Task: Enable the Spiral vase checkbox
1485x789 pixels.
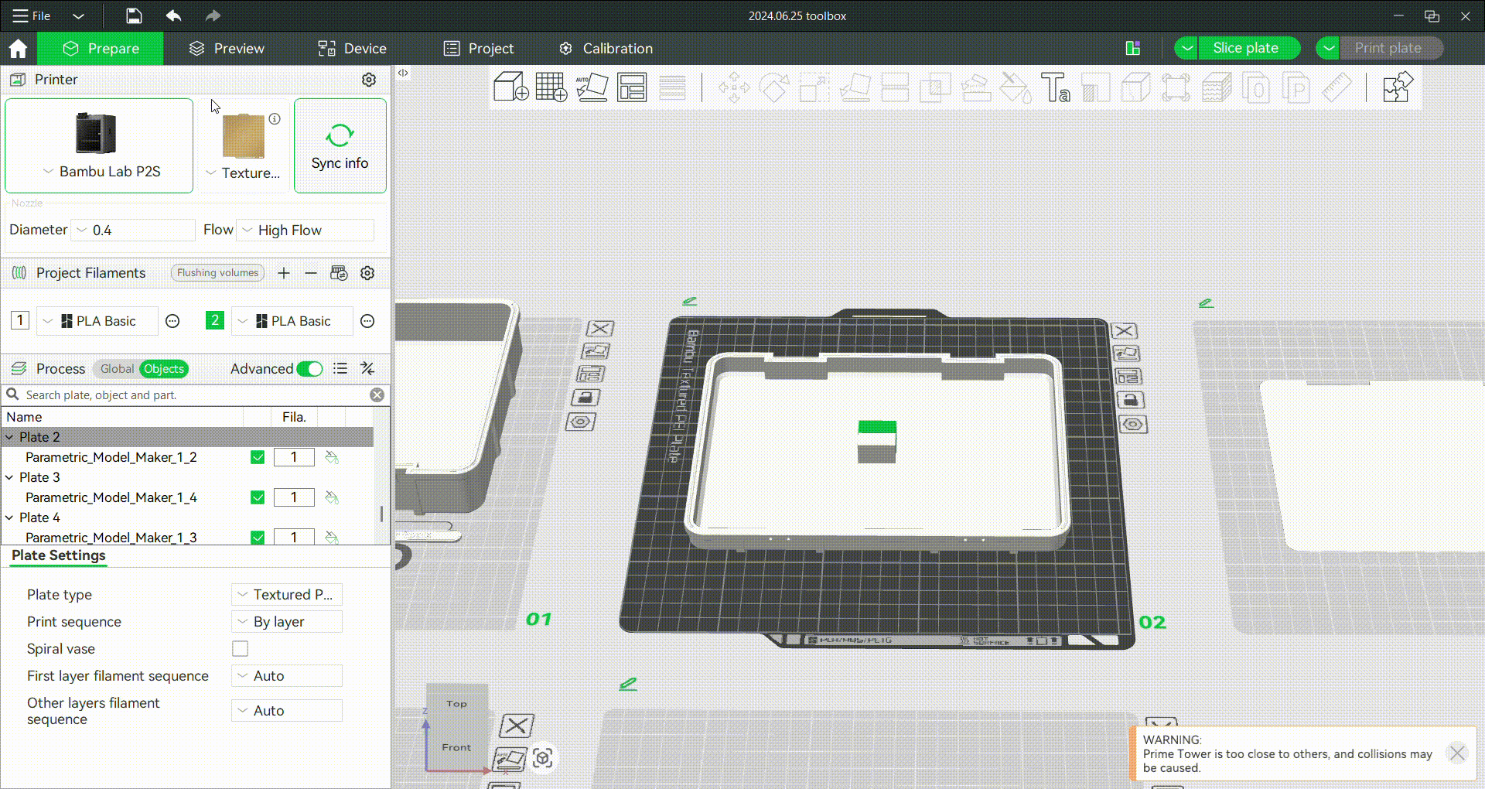Action: (241, 649)
